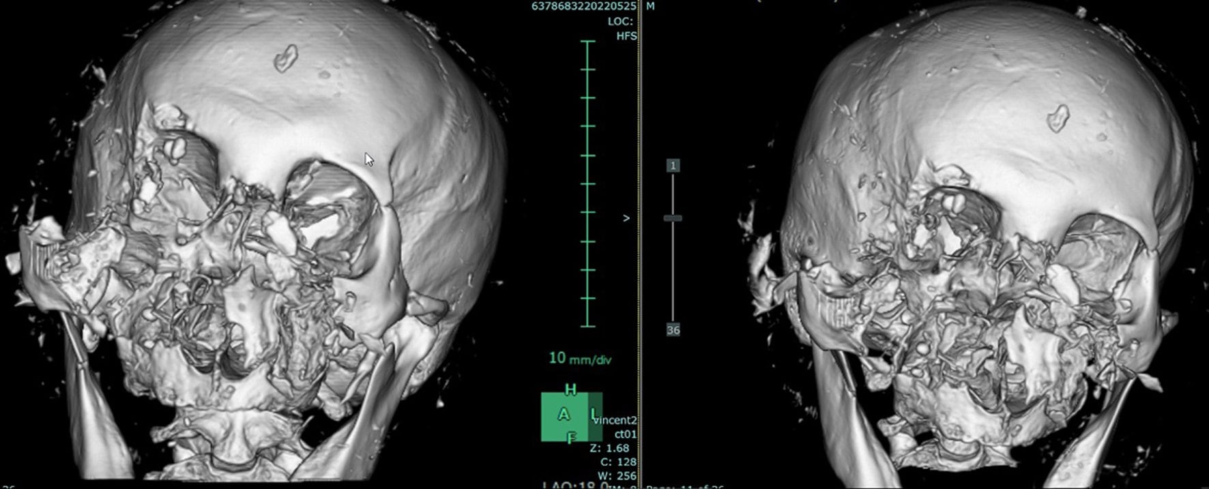1209x489 pixels.
Task: Click the F label below orientation cube
Action: [572, 439]
